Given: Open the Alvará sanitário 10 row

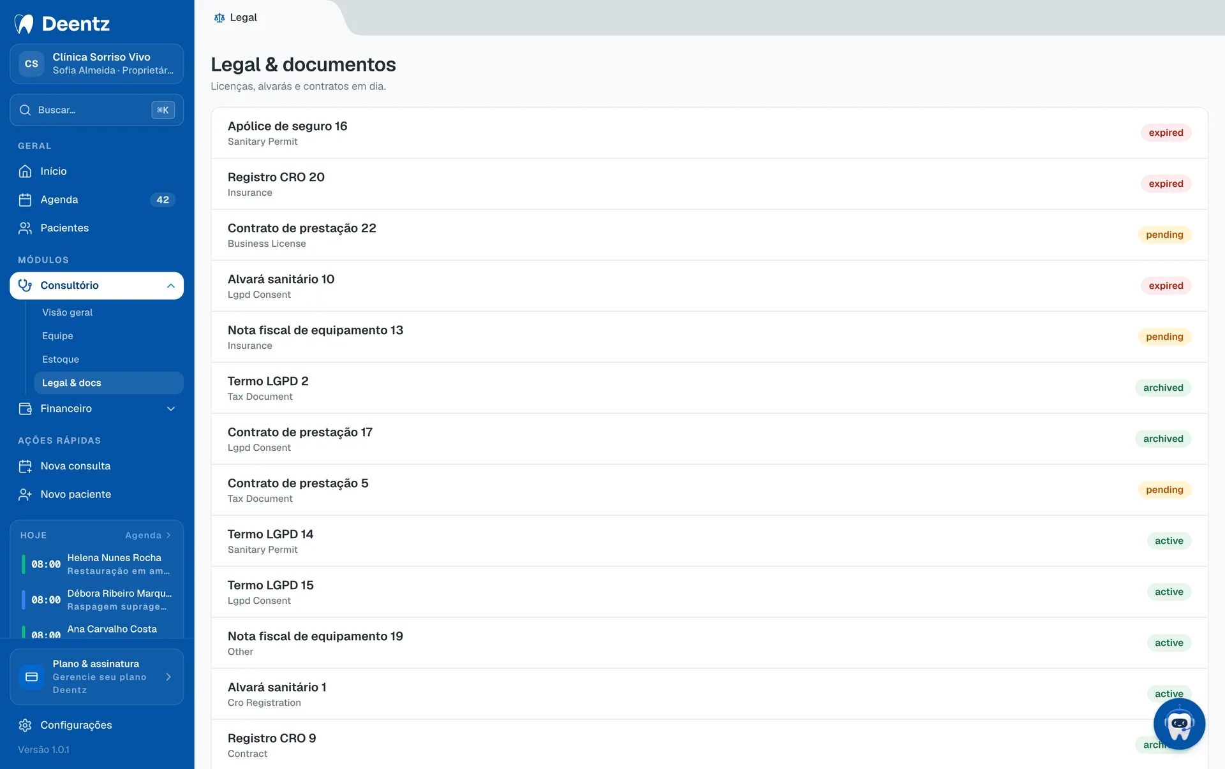Looking at the screenshot, I should [709, 286].
